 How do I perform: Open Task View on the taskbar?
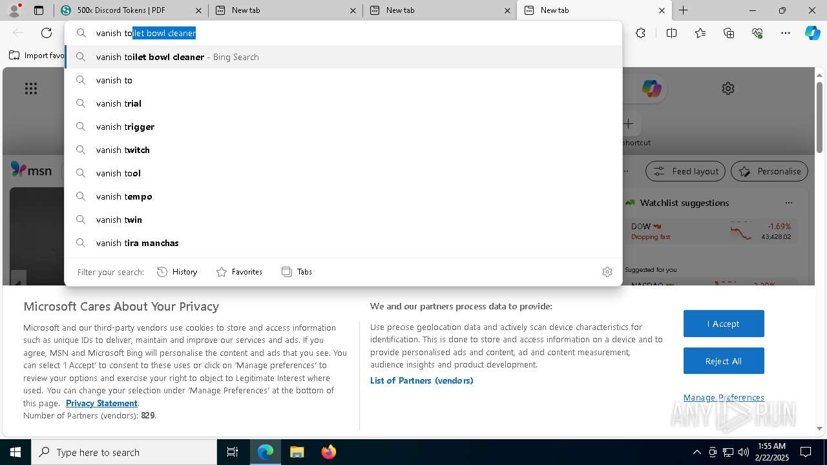(x=233, y=452)
